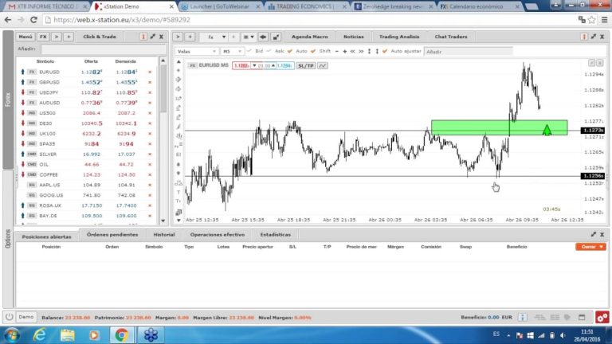Switch to the Órdenes pendientes tab
Image resolution: width=612 pixels, height=344 pixels.
112,235
